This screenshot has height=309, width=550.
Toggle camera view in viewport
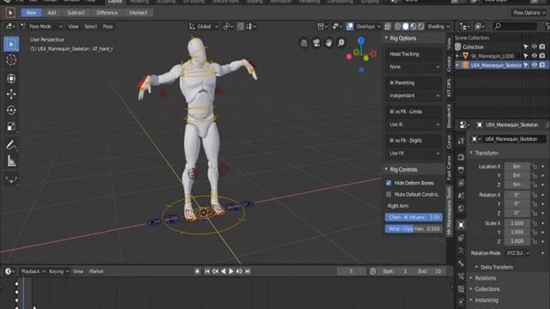pos(316,43)
